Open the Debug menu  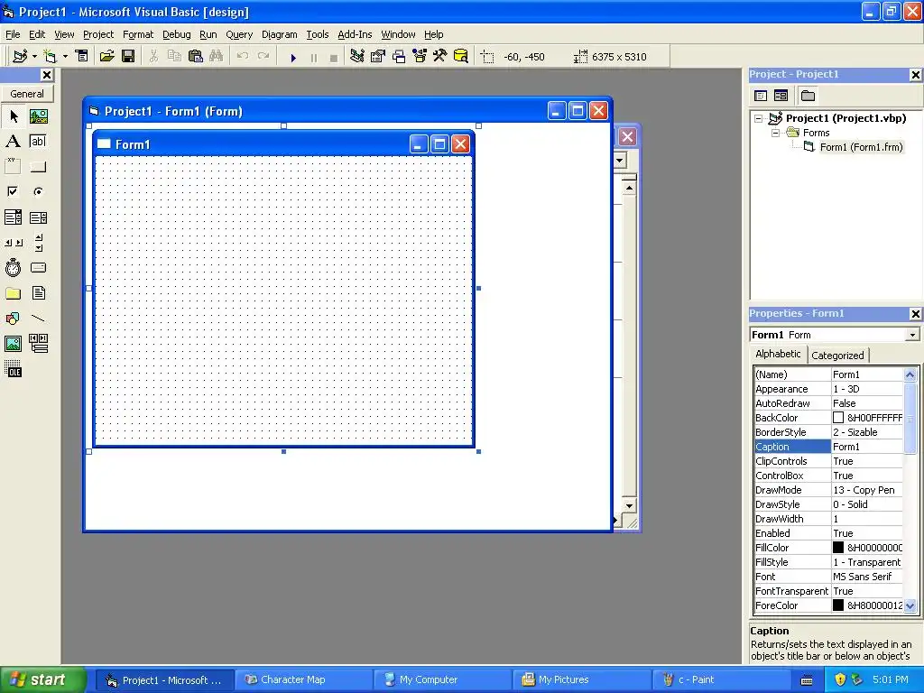point(176,34)
